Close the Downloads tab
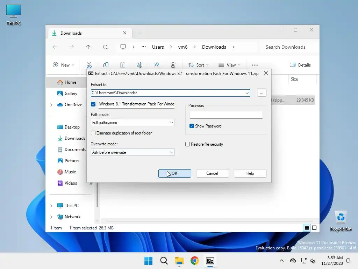This screenshot has height=269, width=358. click(125, 33)
